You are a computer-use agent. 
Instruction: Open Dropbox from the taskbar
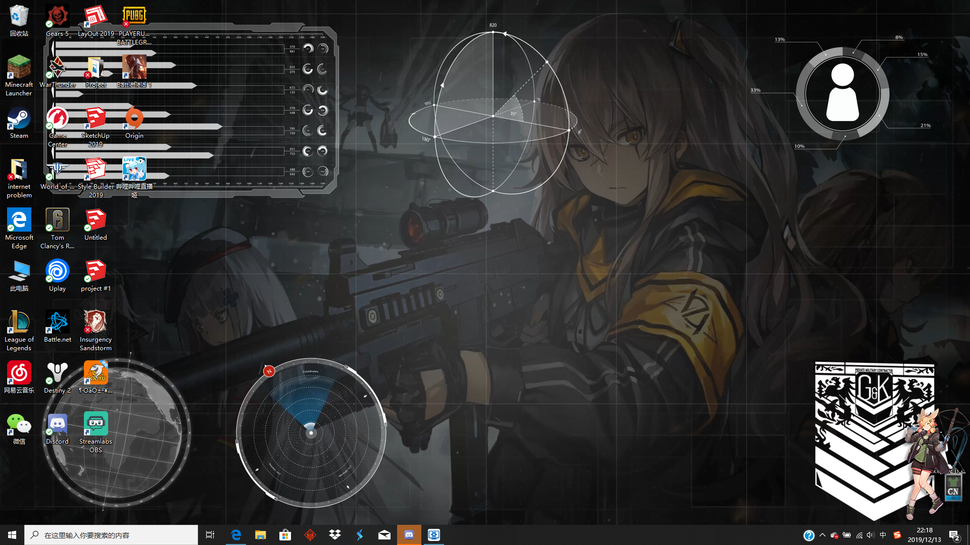click(334, 534)
